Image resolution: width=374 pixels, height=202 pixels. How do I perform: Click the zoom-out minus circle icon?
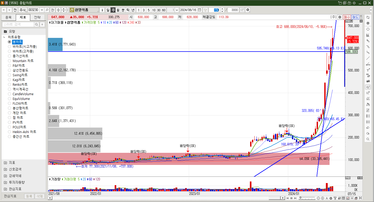coord(319,198)
